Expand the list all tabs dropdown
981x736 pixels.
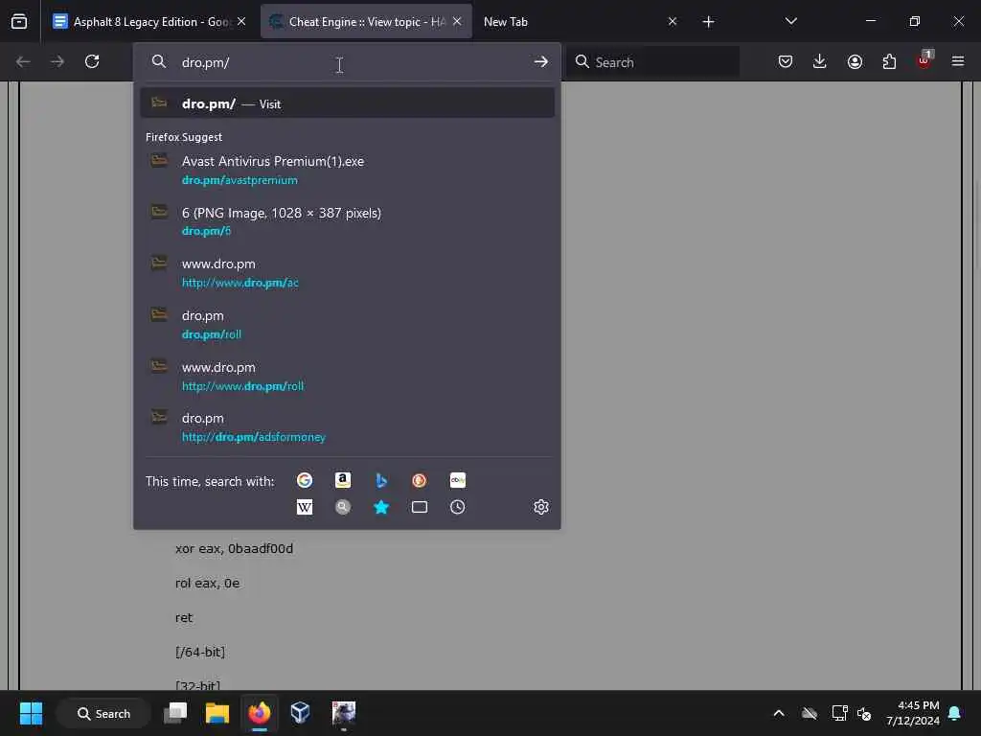(790, 21)
